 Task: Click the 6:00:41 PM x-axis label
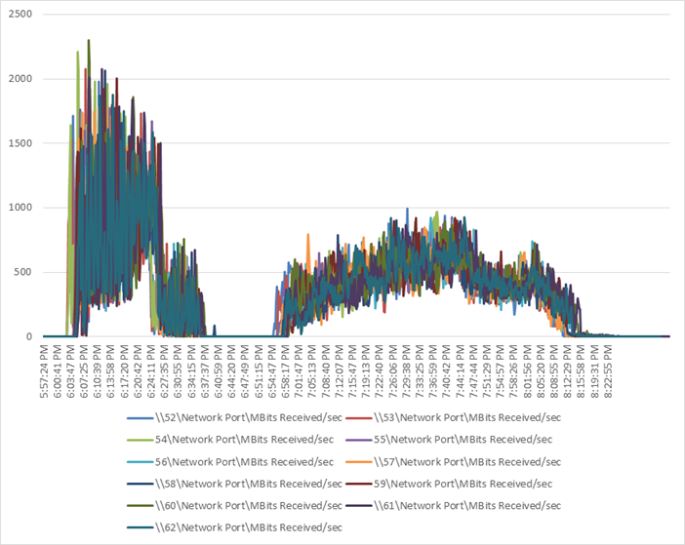tap(58, 371)
